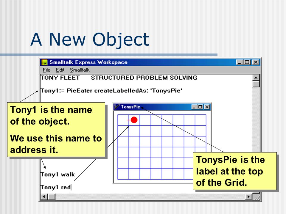Viewport: 286px width, 214px height.
Task: Close the Smalltalk Express Workspace window
Action: tap(256, 62)
